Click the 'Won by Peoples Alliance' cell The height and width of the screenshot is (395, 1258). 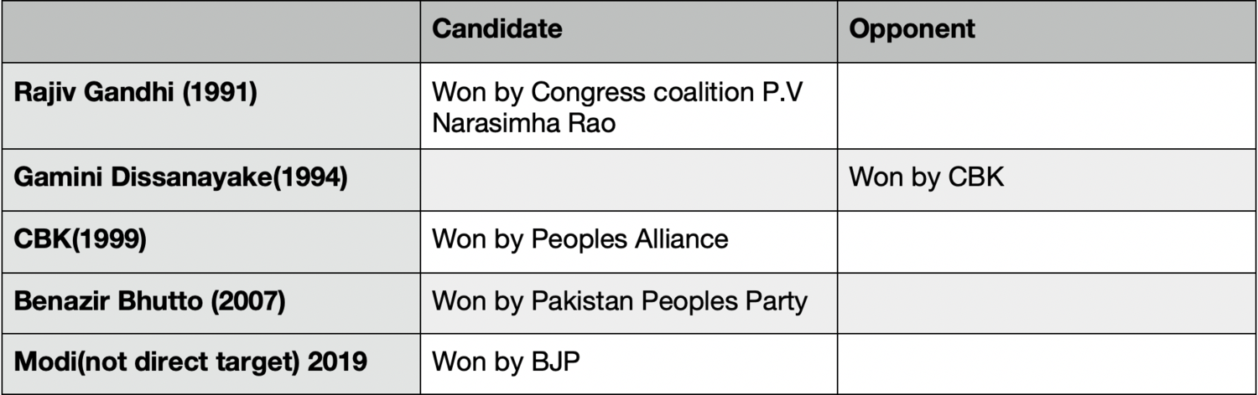(x=580, y=240)
